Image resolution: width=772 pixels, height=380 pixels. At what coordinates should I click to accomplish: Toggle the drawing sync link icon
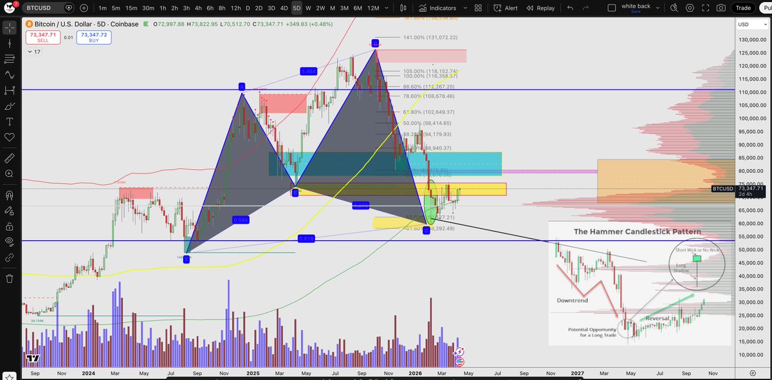click(x=10, y=257)
